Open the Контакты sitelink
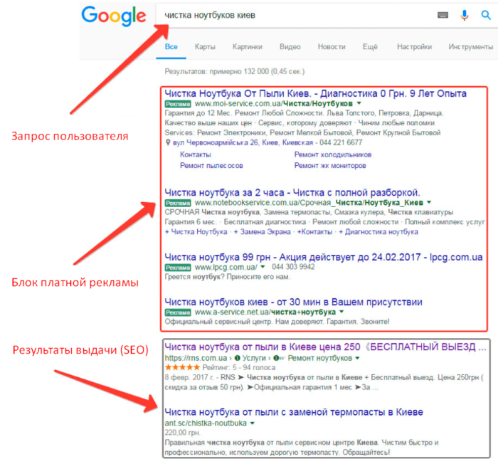This screenshot has height=464, width=498. point(196,154)
